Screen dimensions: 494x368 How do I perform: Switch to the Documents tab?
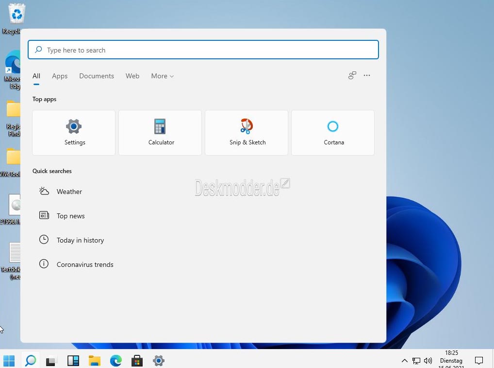pyautogui.click(x=97, y=76)
